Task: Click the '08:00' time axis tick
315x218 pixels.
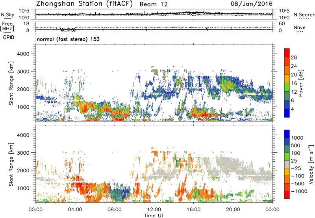Action: [x=115, y=210]
